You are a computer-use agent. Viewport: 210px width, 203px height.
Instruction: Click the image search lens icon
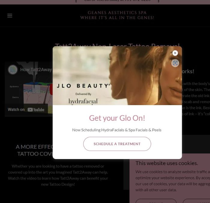click(x=175, y=63)
